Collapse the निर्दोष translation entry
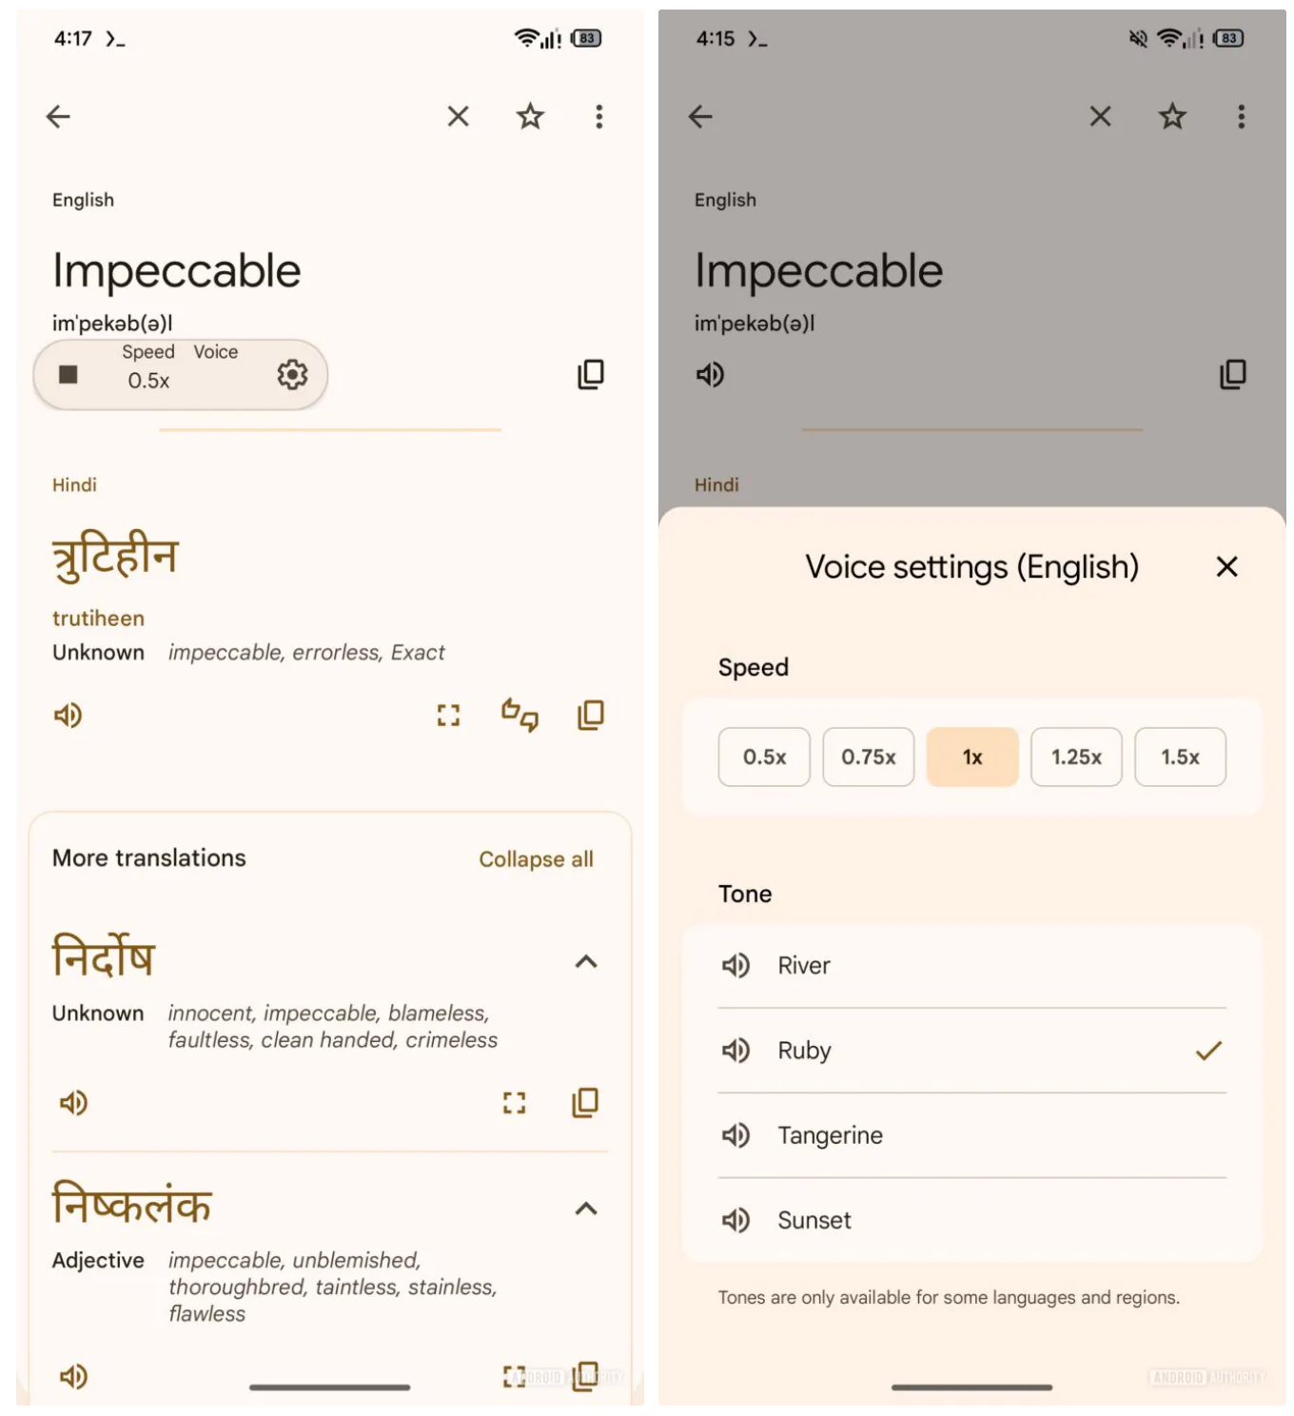Screen dimensions: 1294x1416 pyautogui.click(x=586, y=962)
